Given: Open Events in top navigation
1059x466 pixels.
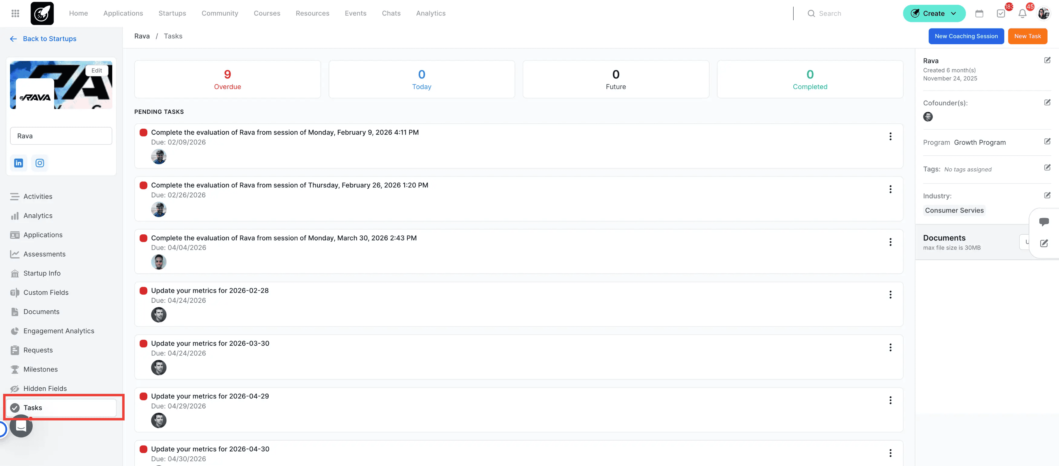Looking at the screenshot, I should [356, 13].
